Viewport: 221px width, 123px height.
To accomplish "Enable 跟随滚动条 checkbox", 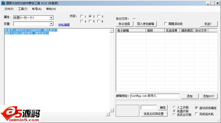I will (x=166, y=24).
